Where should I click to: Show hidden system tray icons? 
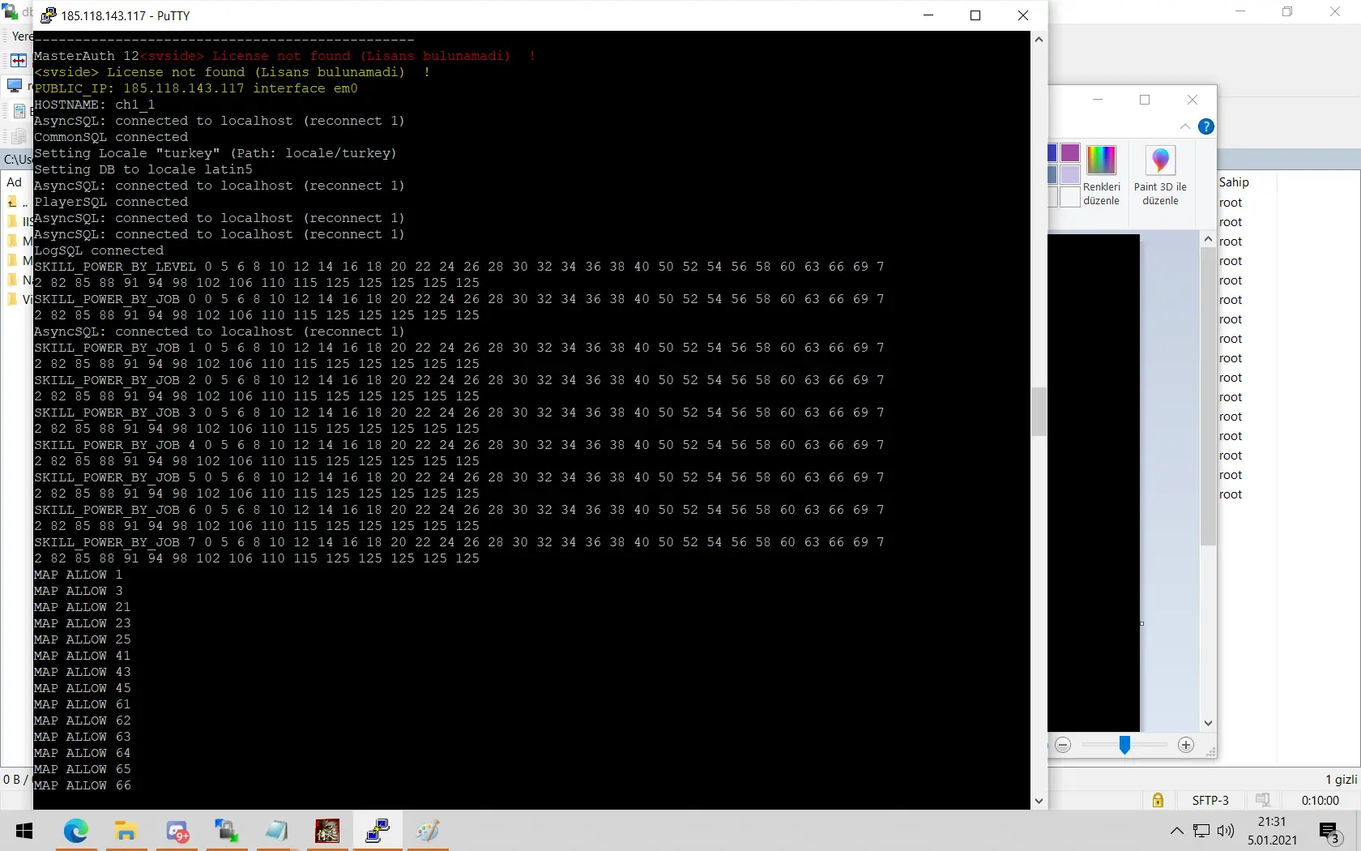tap(1176, 831)
